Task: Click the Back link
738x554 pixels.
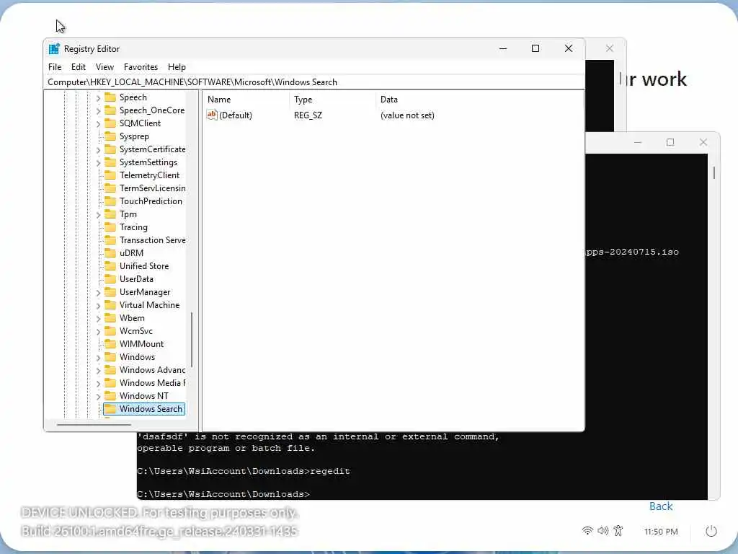Action: (x=661, y=506)
